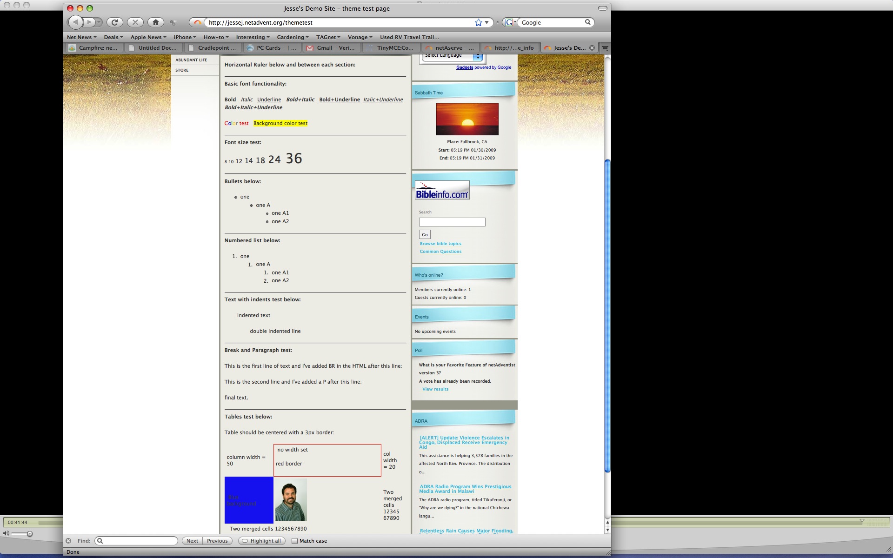Screen dimensions: 893x558
Task: Close the Find bar with the X icon
Action: pos(68,541)
